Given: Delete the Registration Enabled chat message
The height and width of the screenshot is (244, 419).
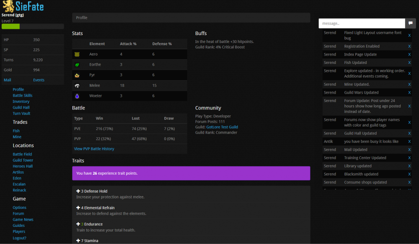Looking at the screenshot, I should (409, 46).
